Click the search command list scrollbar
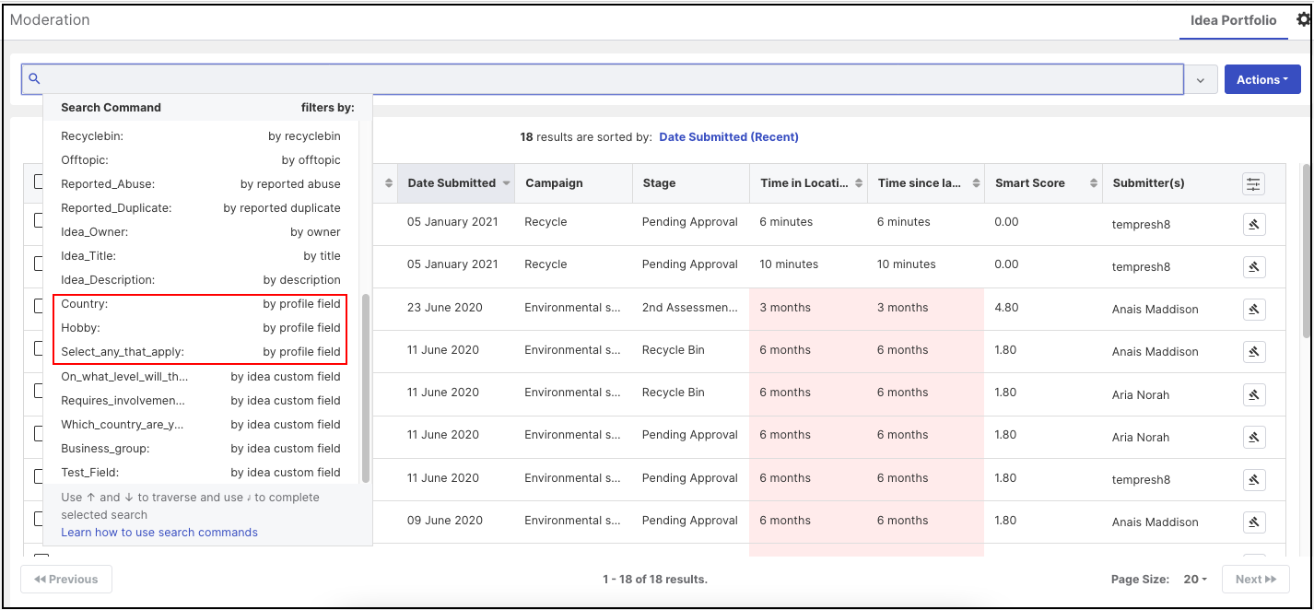This screenshot has height=610, width=1314. point(366,388)
